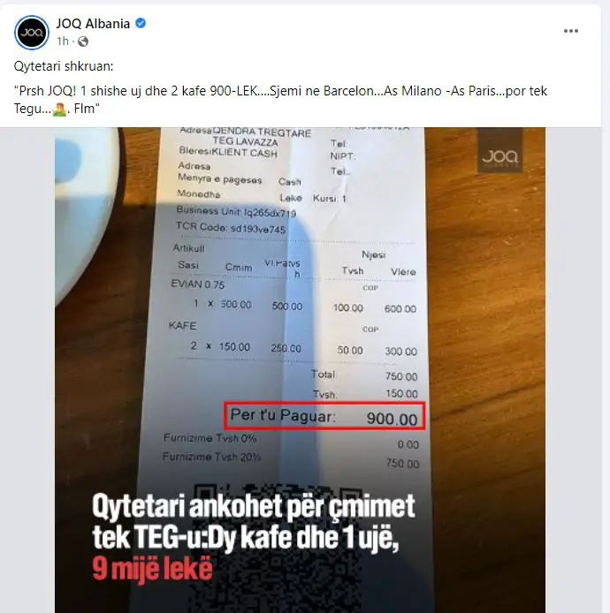Click the Qytetari shkruan caption text
The height and width of the screenshot is (613, 610).
click(64, 66)
